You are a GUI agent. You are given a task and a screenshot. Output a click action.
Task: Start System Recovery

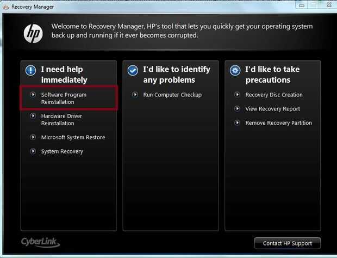(x=62, y=151)
